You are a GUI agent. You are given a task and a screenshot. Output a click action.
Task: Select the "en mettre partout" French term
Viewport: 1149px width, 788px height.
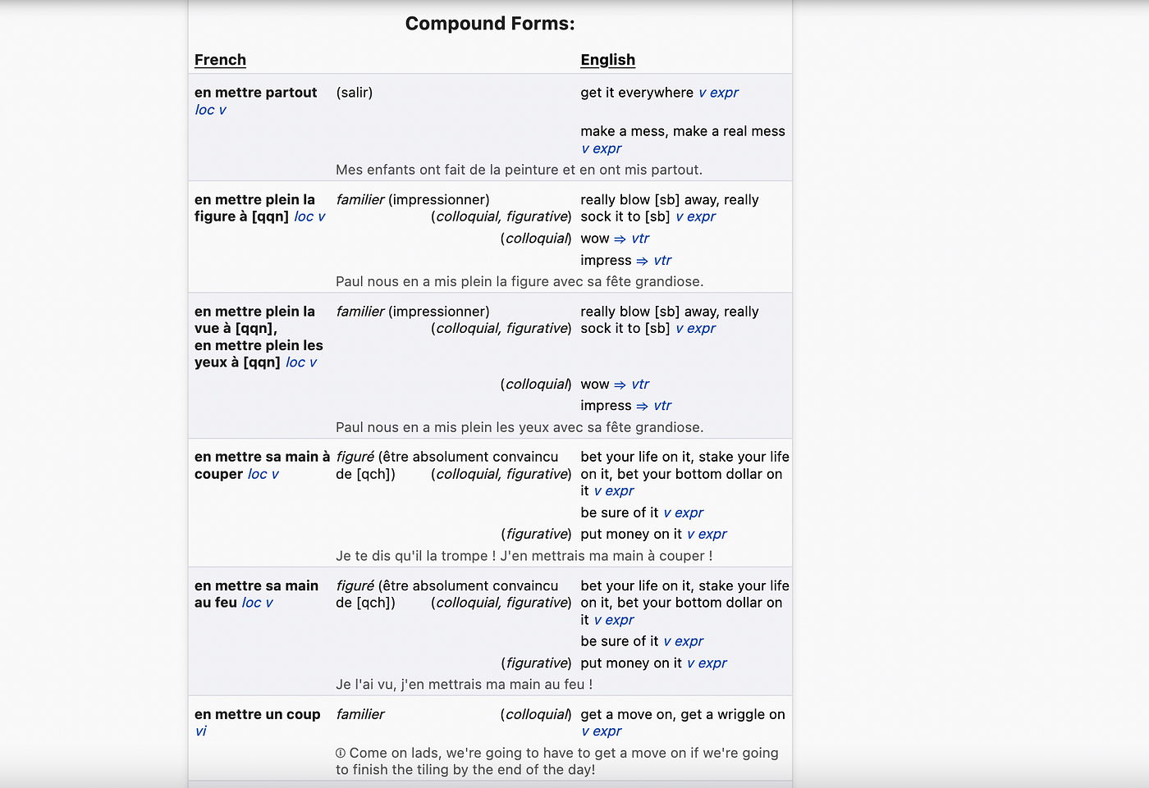(255, 93)
